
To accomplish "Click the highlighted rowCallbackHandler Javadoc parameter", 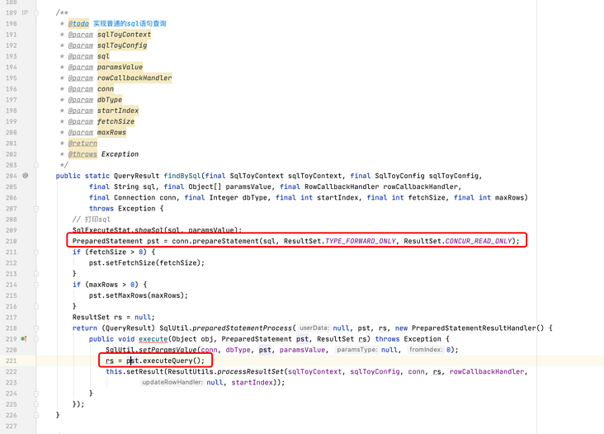I will (134, 78).
